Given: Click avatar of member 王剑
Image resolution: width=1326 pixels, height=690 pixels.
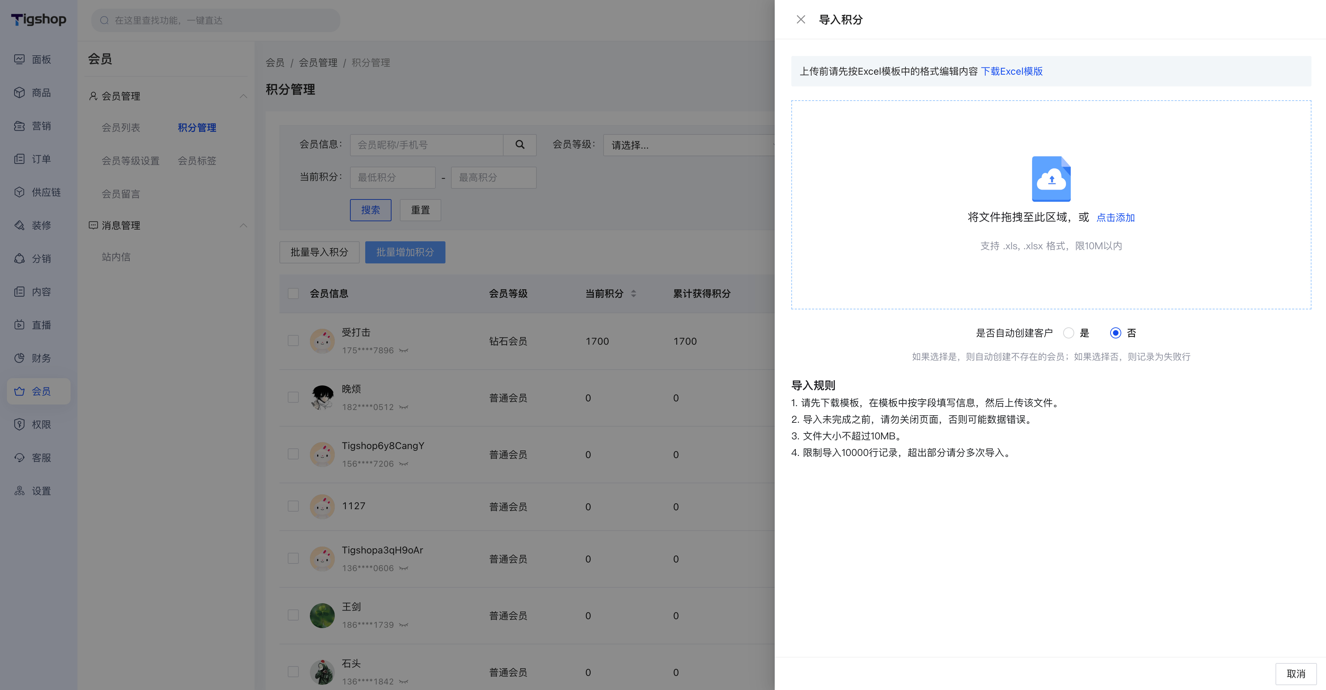Looking at the screenshot, I should tap(322, 615).
